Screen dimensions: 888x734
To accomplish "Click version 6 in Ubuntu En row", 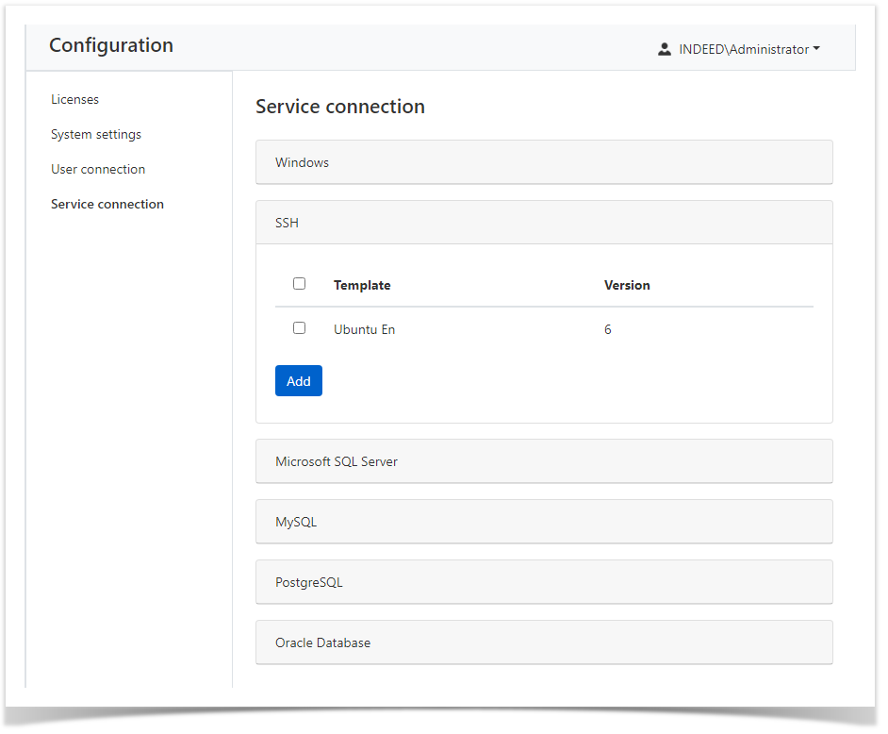I will (608, 329).
